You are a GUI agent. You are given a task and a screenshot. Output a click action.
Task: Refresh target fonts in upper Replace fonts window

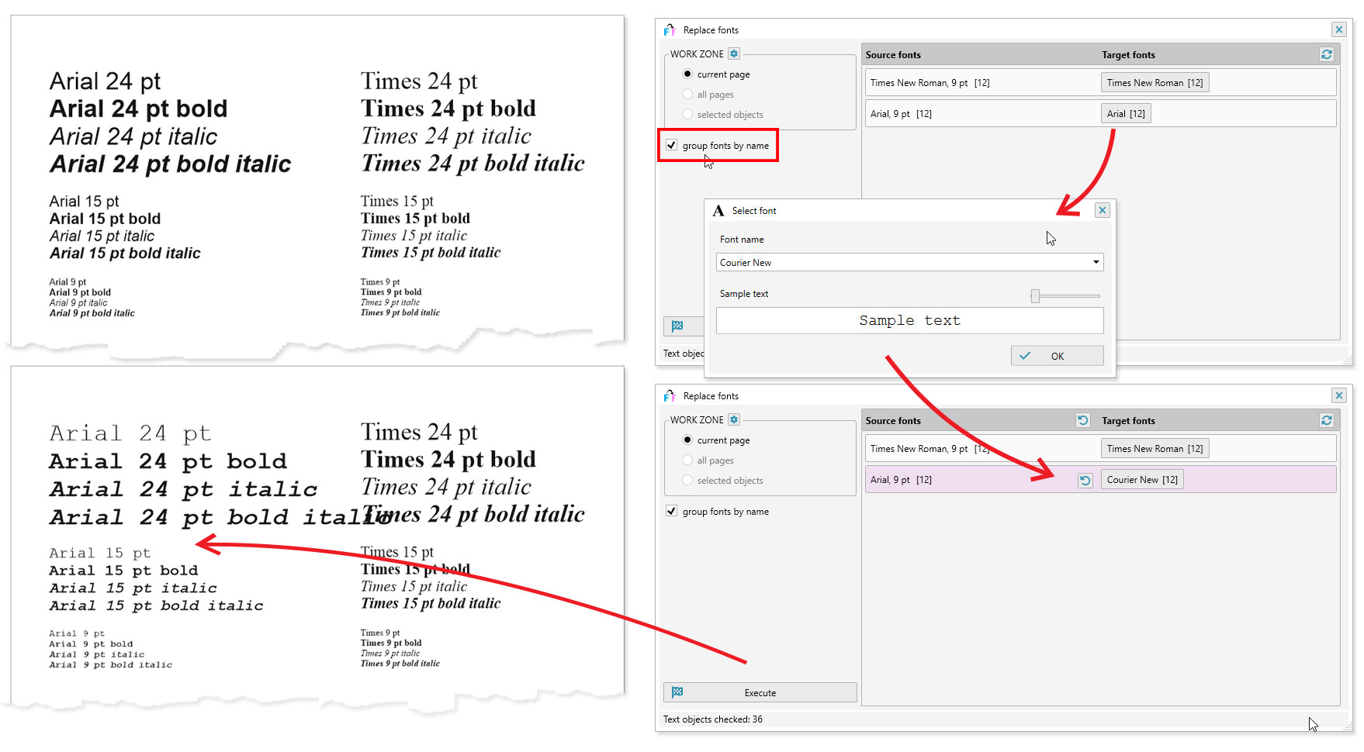1327,54
